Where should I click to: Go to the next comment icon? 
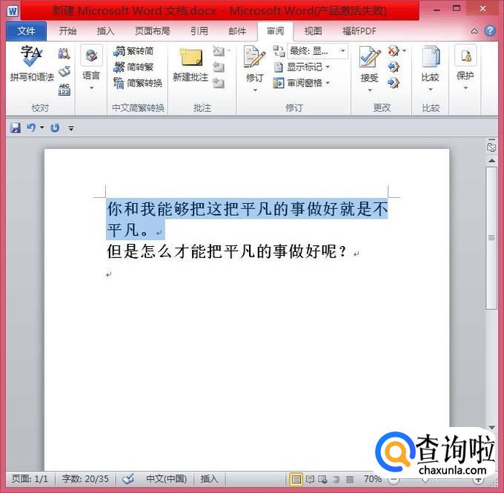[219, 83]
